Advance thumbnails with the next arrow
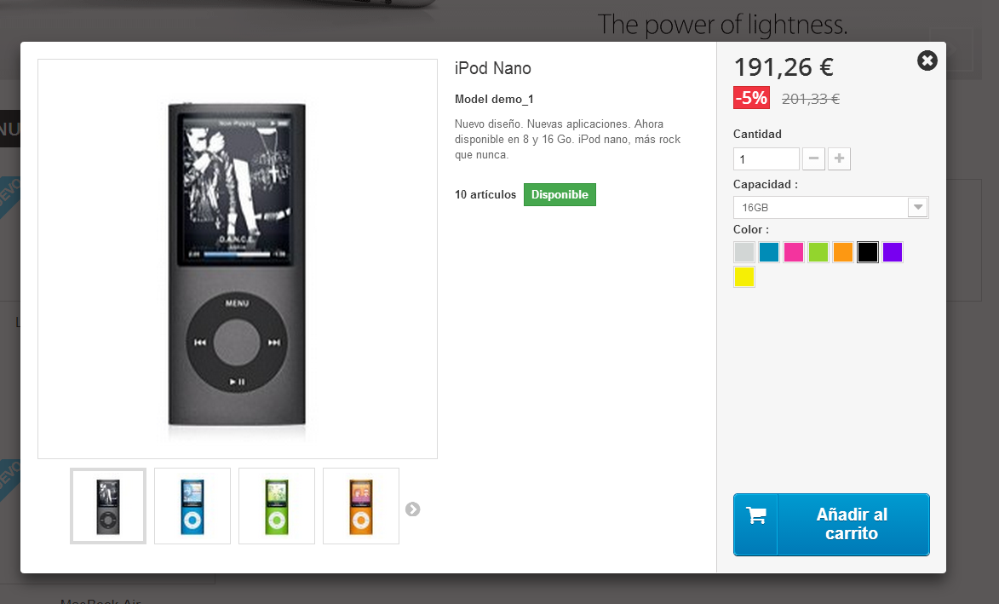 pos(413,509)
